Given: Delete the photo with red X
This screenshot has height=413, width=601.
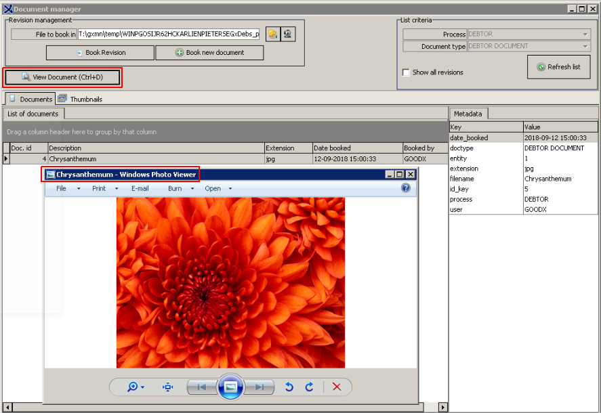Looking at the screenshot, I should (x=337, y=387).
